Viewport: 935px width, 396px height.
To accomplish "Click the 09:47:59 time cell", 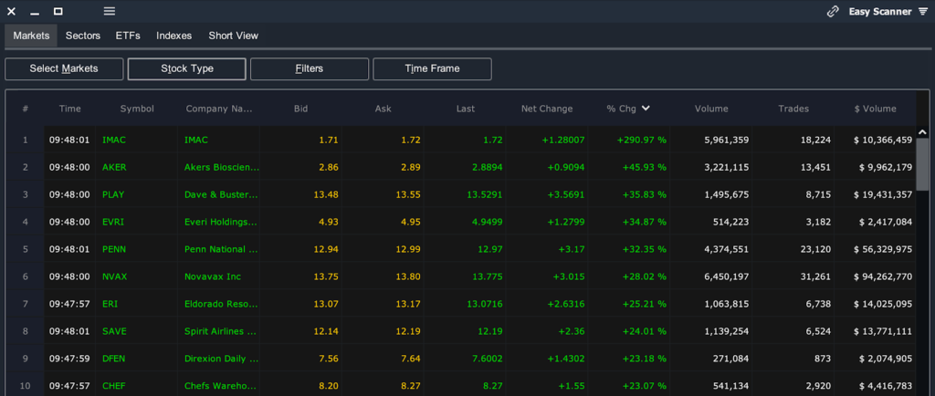I will pos(69,359).
